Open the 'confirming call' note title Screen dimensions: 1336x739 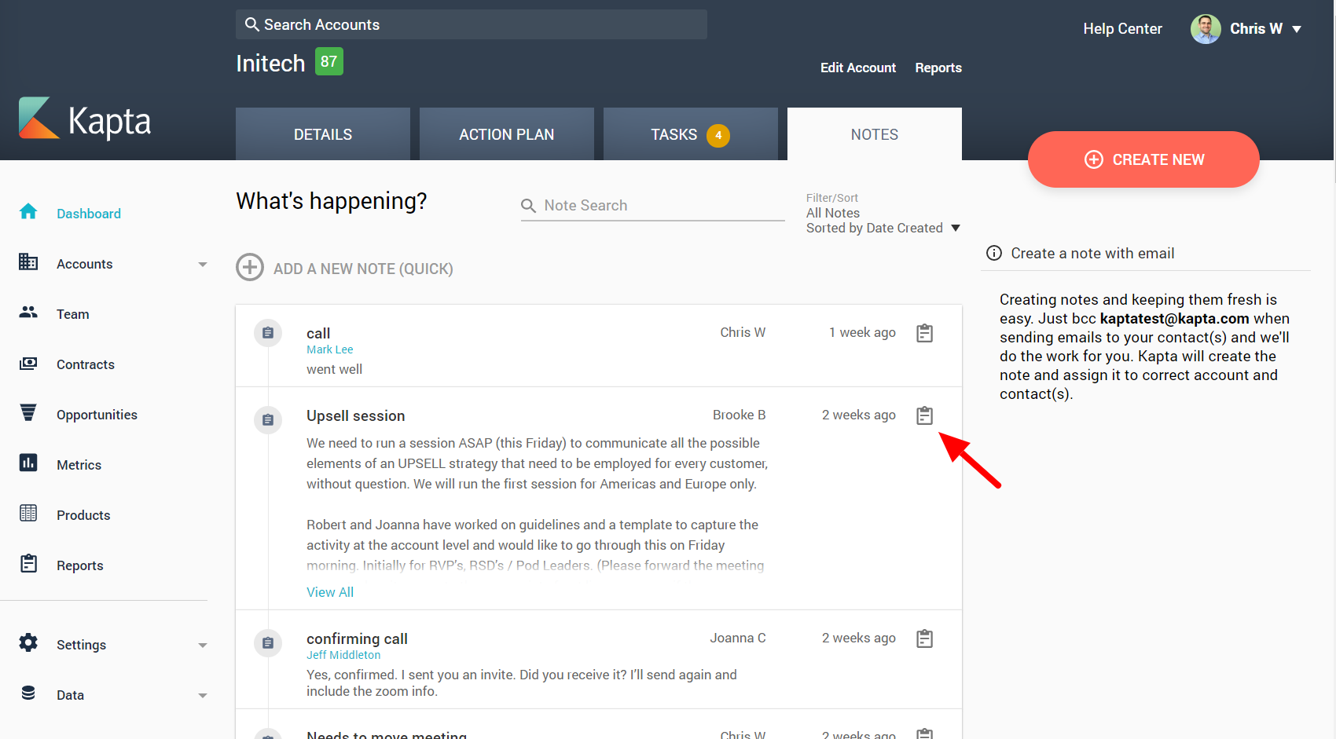coord(357,638)
